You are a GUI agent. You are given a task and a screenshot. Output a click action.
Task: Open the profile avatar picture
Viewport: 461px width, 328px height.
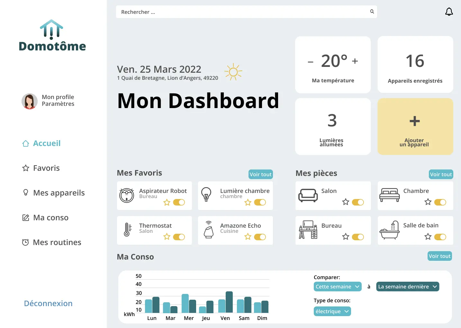point(30,101)
